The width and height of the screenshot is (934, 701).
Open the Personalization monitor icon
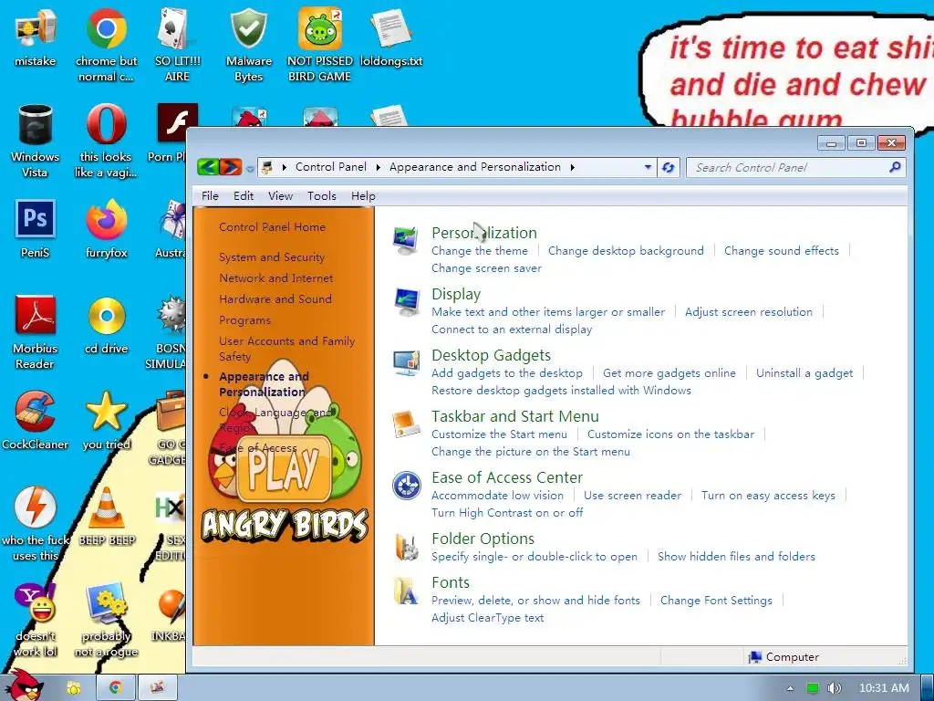(x=406, y=240)
